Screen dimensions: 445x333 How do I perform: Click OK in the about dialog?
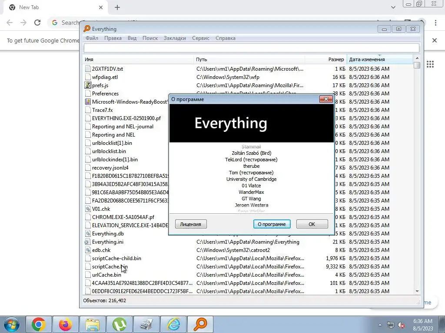[312, 224]
